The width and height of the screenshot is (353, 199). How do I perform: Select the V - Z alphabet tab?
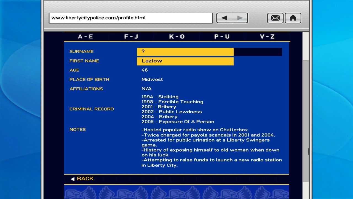pyautogui.click(x=267, y=36)
